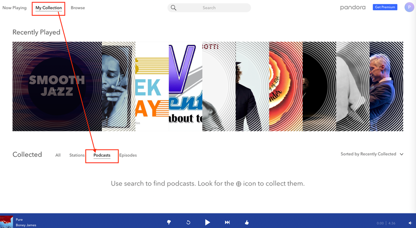
Task: Filter collection by Stations
Action: pyautogui.click(x=77, y=155)
